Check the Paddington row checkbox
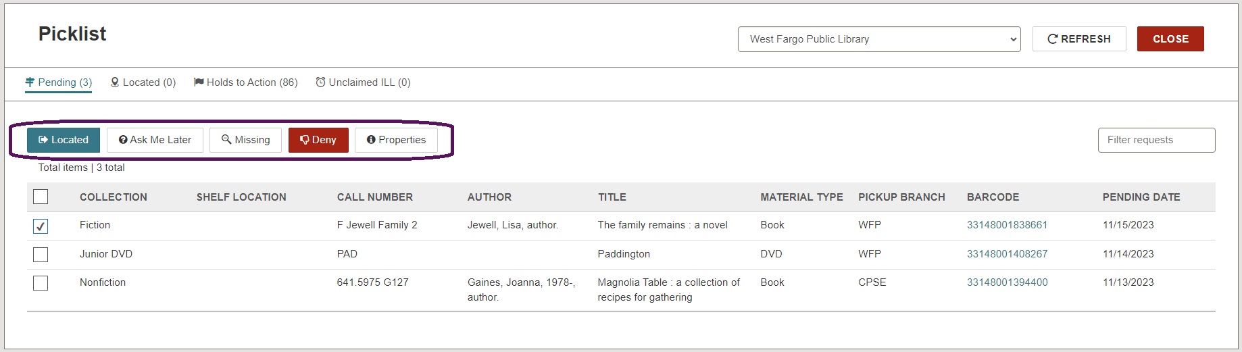Viewport: 1242px width, 352px height. click(x=41, y=255)
